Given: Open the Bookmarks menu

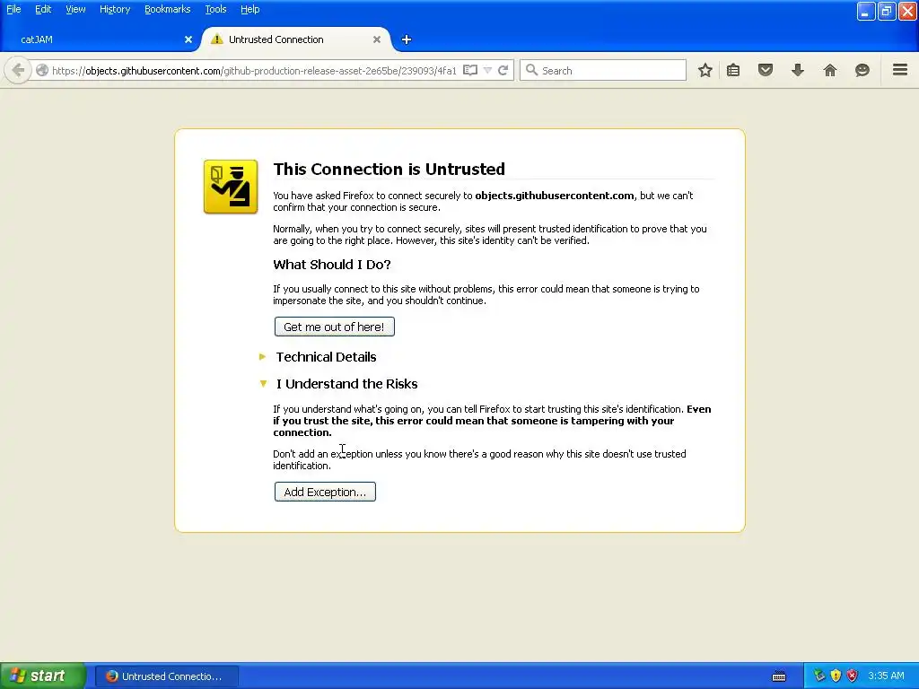Looking at the screenshot, I should tap(168, 9).
